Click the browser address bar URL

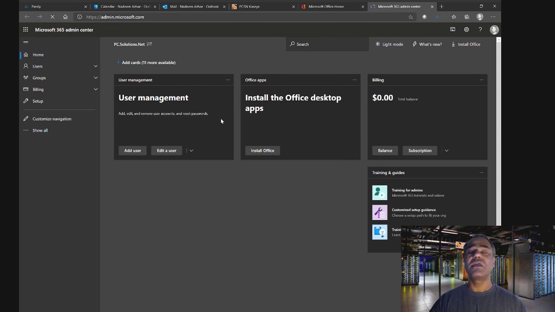(115, 17)
